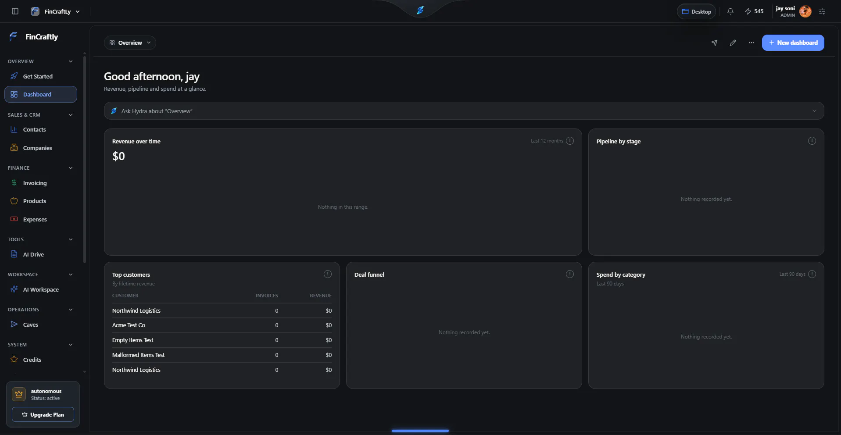
Task: Open Expenses in the sidebar
Action: pos(41,220)
